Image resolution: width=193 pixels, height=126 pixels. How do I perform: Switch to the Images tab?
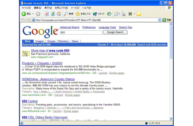pyautogui.click(x=39, y=41)
